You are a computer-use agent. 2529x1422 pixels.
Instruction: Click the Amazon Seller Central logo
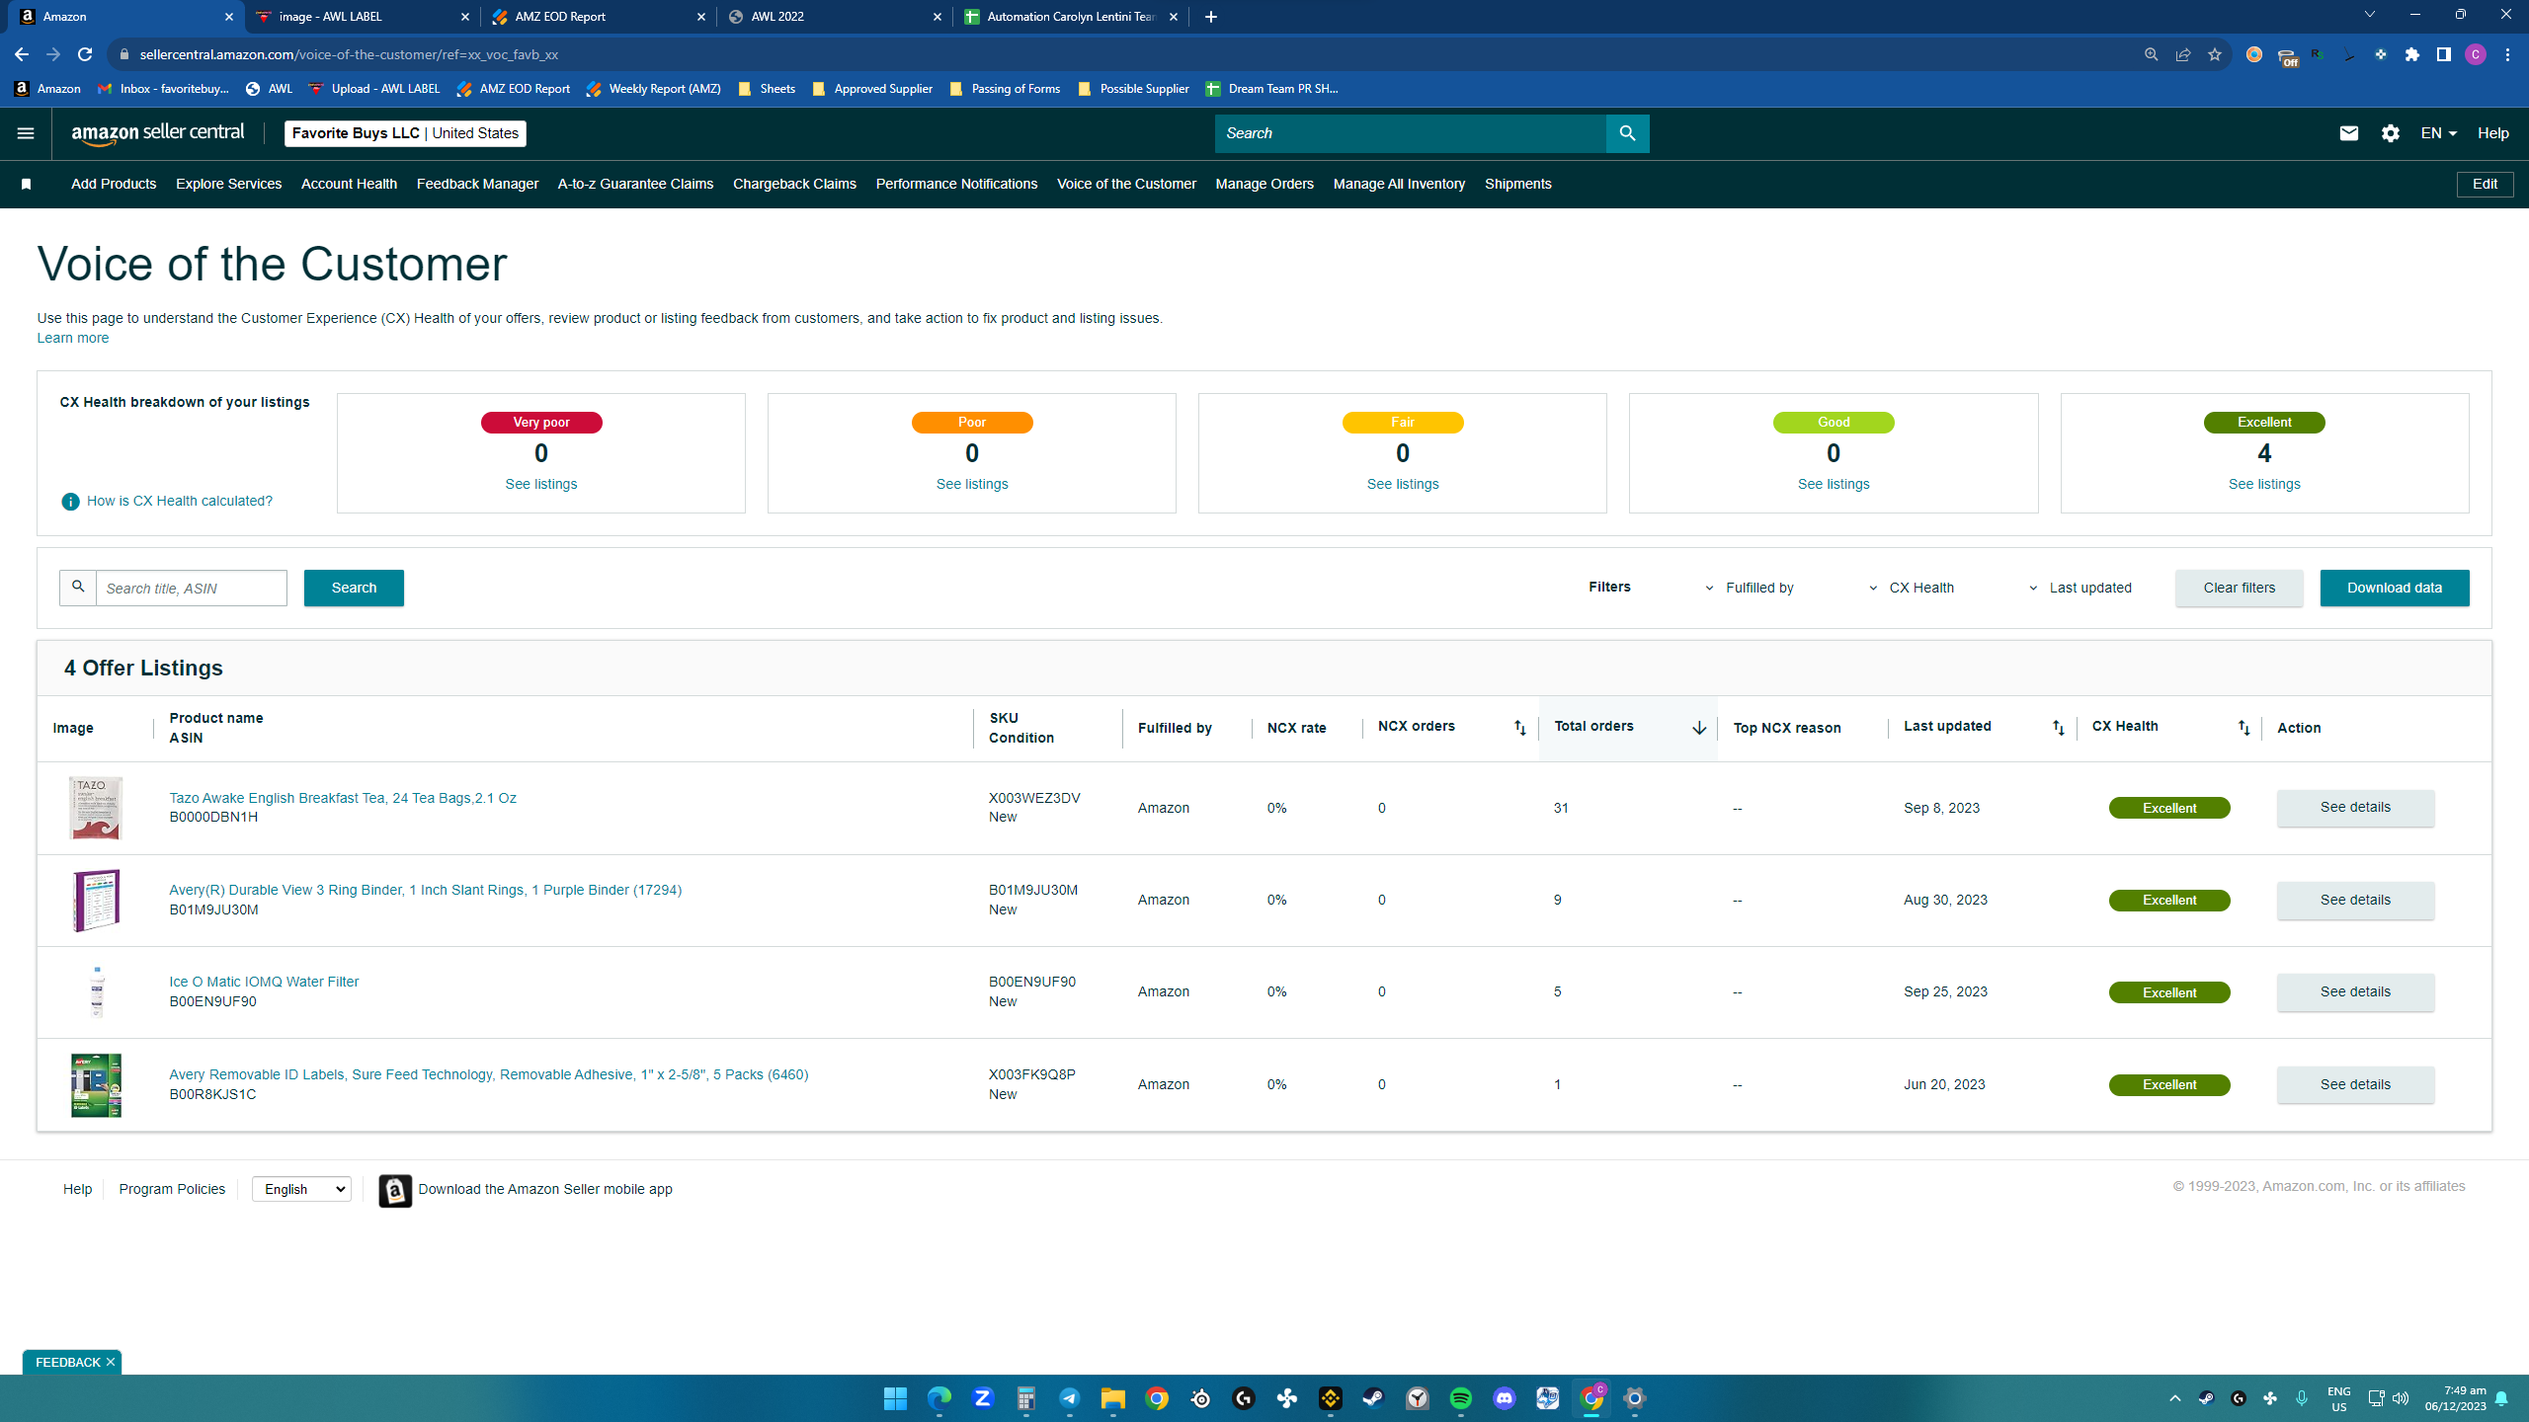[x=158, y=133]
